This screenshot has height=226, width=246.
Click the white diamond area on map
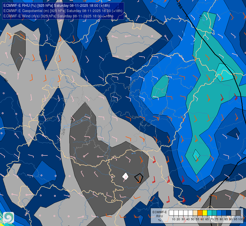tap(125, 177)
